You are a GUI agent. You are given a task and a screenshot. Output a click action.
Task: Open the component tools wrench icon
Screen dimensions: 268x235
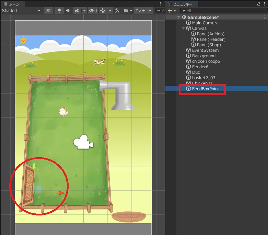click(x=117, y=11)
